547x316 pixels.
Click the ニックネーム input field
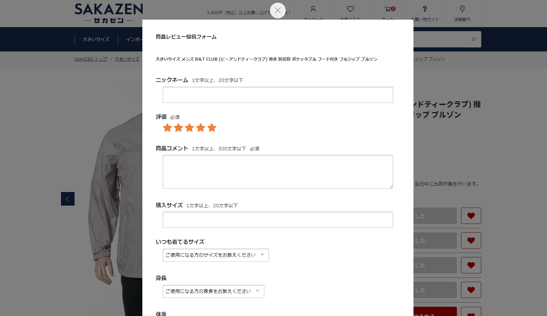(x=278, y=95)
